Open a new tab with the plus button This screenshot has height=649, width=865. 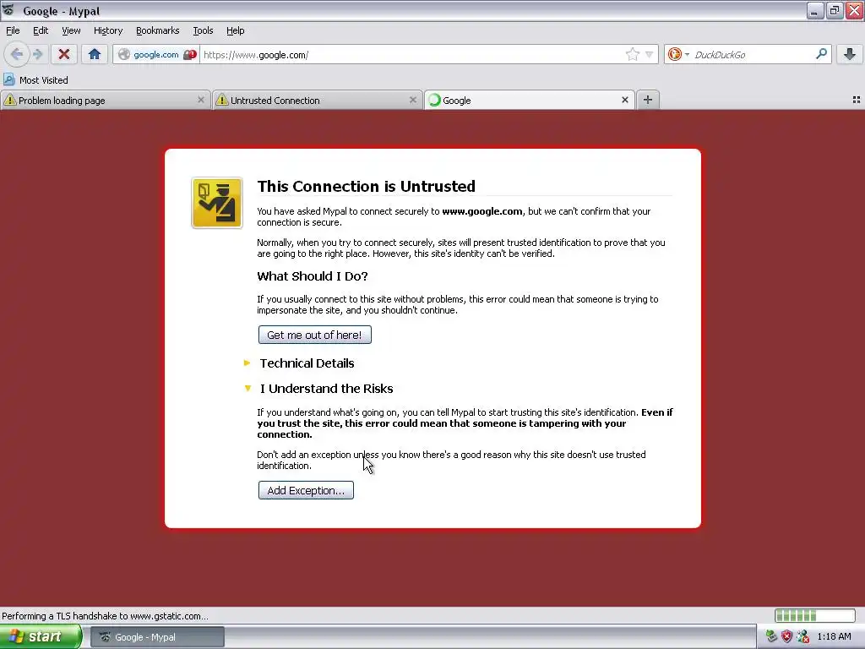(648, 100)
